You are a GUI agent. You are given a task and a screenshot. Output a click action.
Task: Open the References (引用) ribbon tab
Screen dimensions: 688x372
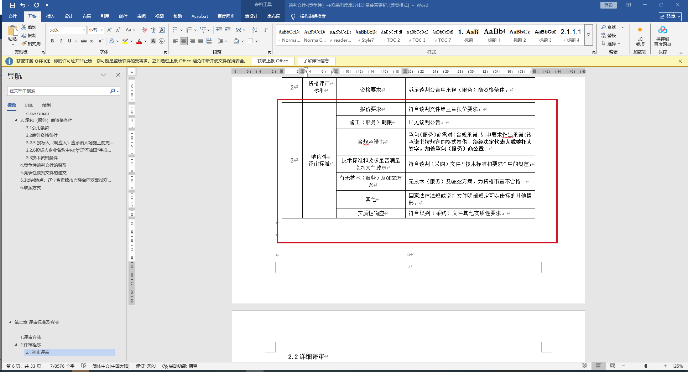(105, 16)
